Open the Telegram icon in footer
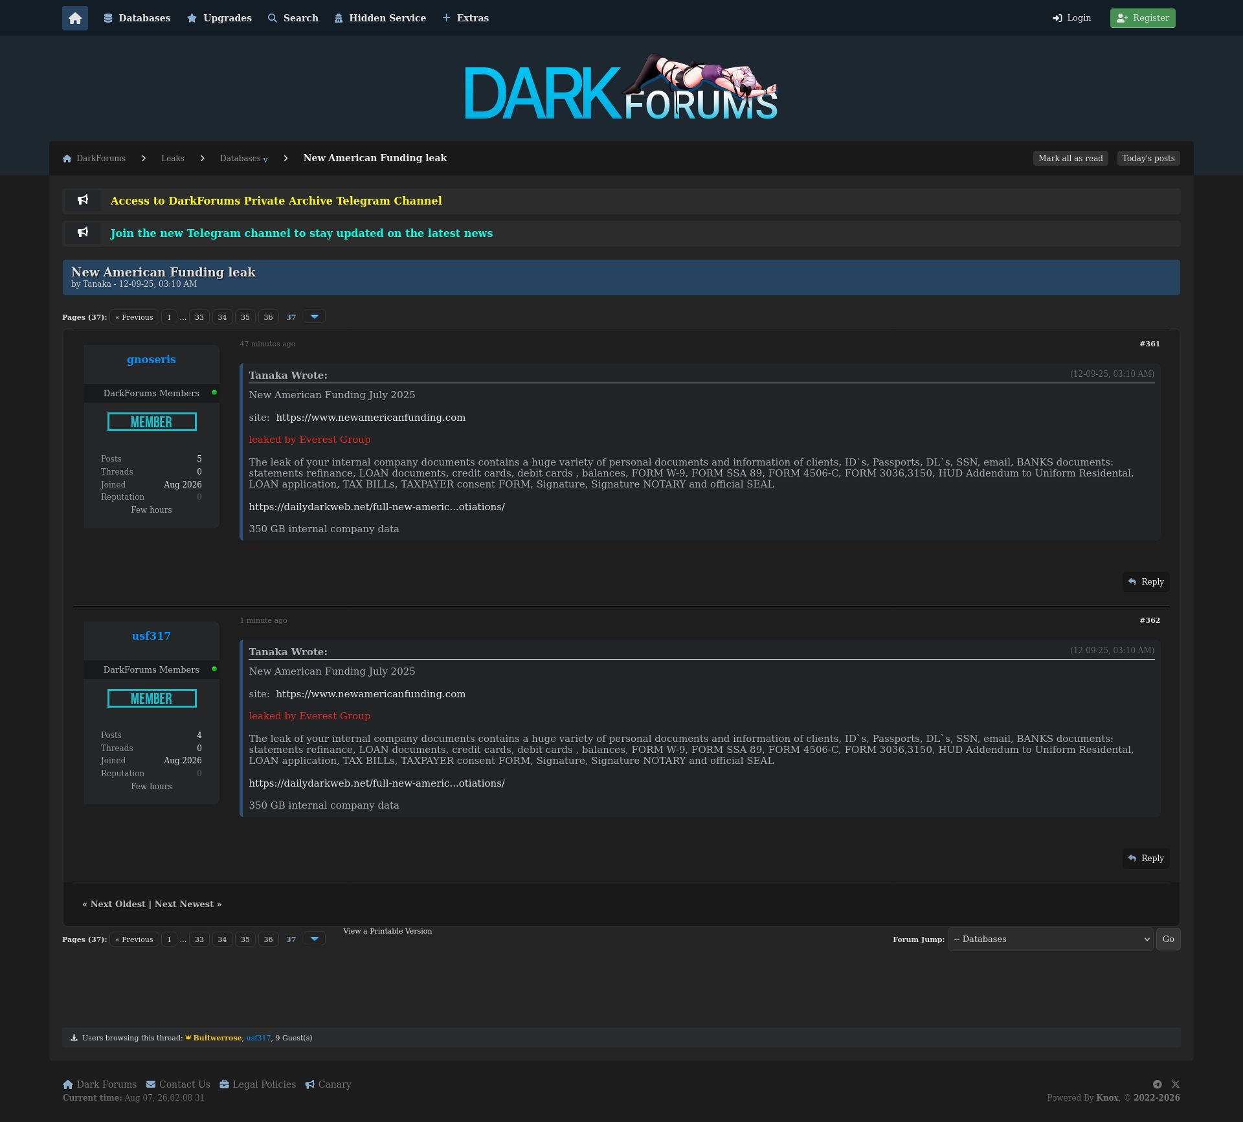 (x=1157, y=1084)
